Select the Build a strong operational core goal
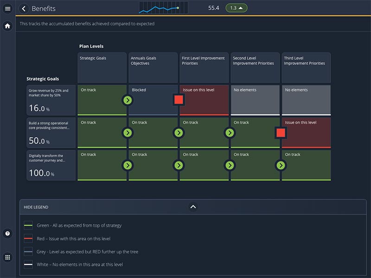Viewport: 371px width, 278px height. click(51, 133)
